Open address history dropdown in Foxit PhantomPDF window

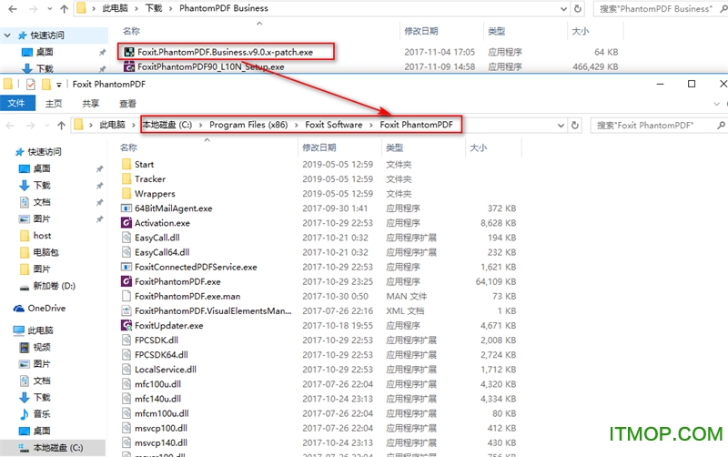coord(561,125)
